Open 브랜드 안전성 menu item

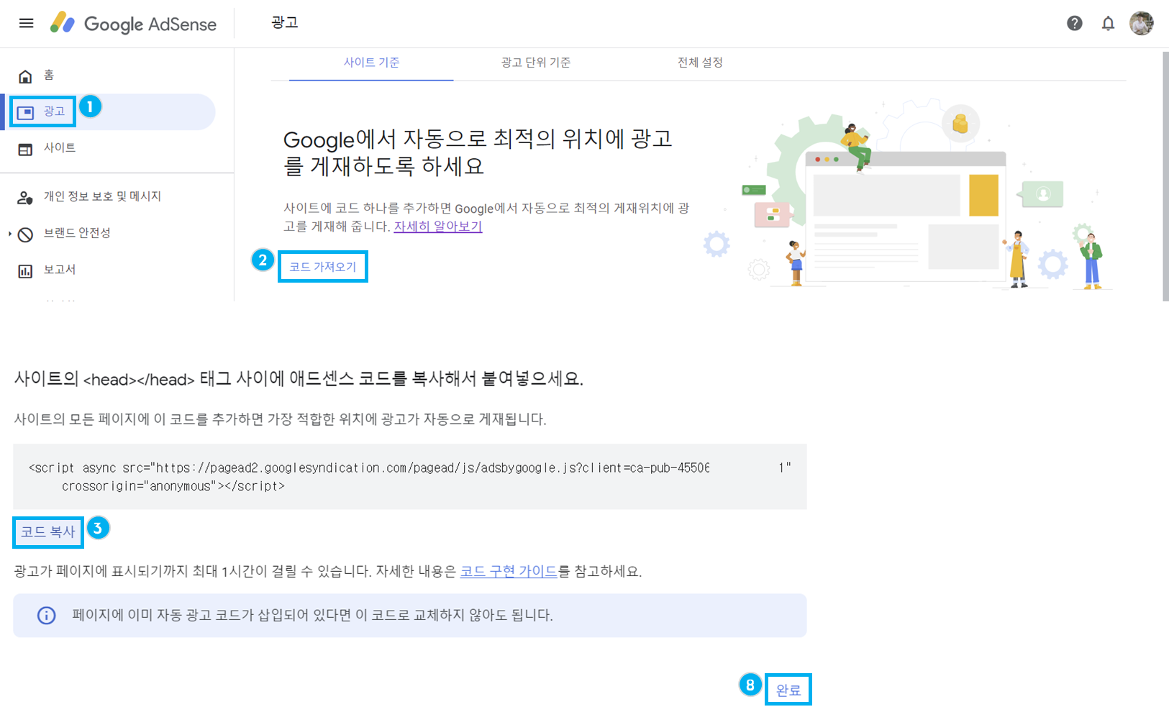click(77, 233)
